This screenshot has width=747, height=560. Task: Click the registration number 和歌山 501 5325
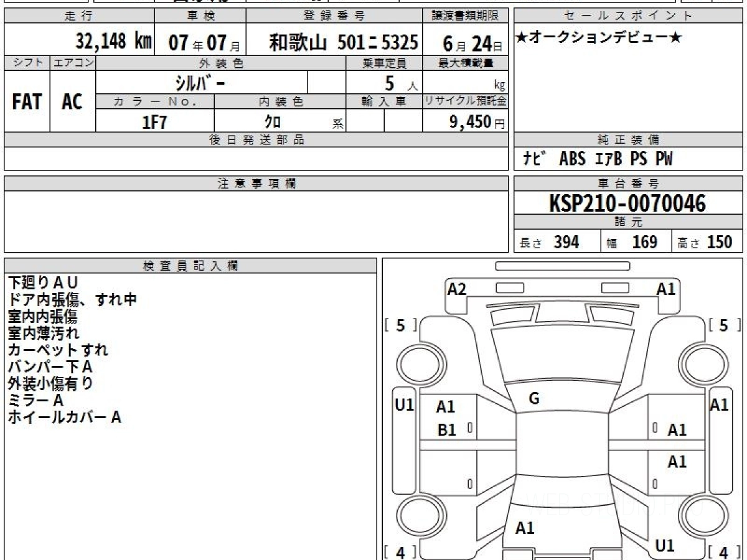[343, 42]
